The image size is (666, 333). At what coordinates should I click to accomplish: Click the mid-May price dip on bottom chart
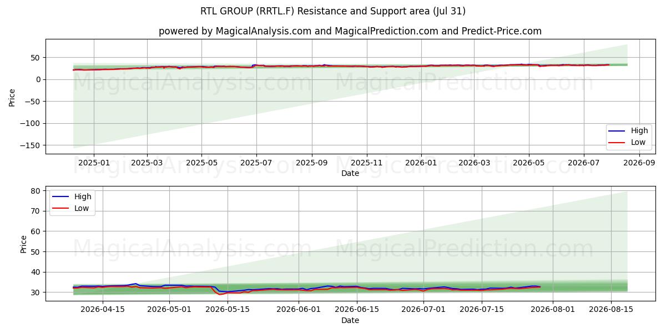(220, 294)
